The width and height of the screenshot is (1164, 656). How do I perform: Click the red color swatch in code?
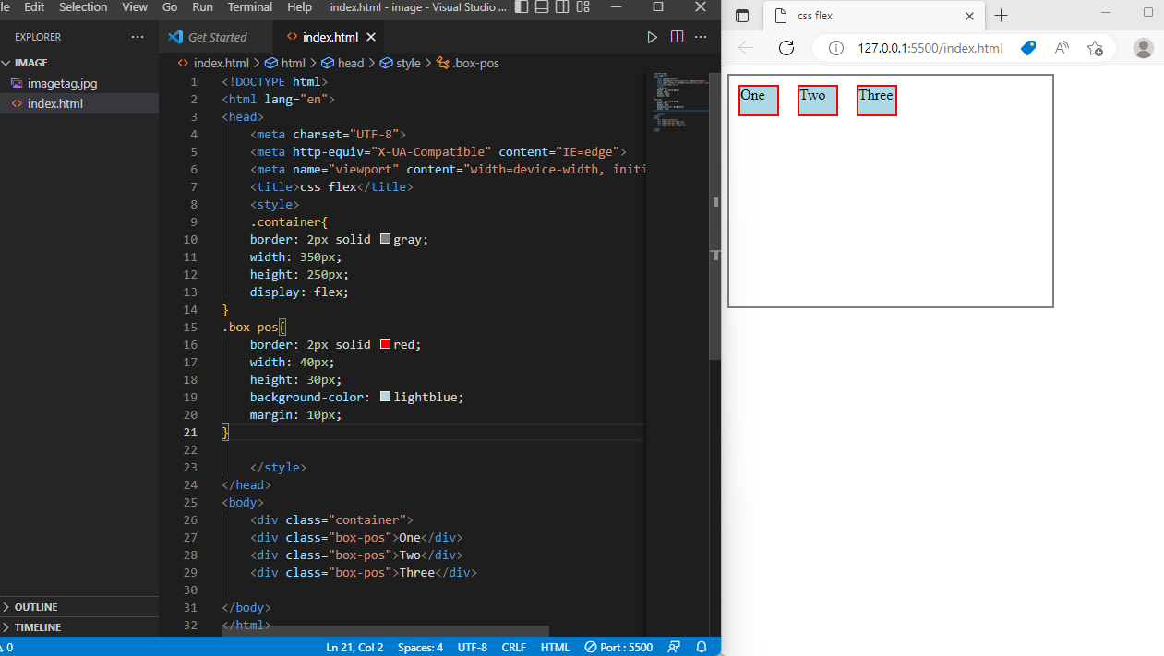(386, 344)
